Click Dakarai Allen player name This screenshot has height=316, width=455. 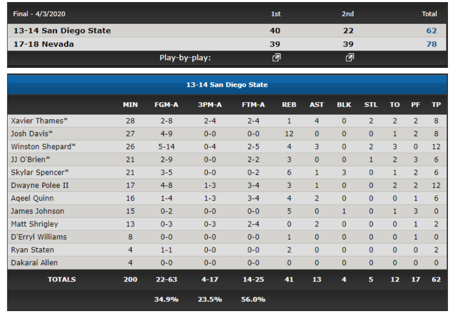click(34, 263)
